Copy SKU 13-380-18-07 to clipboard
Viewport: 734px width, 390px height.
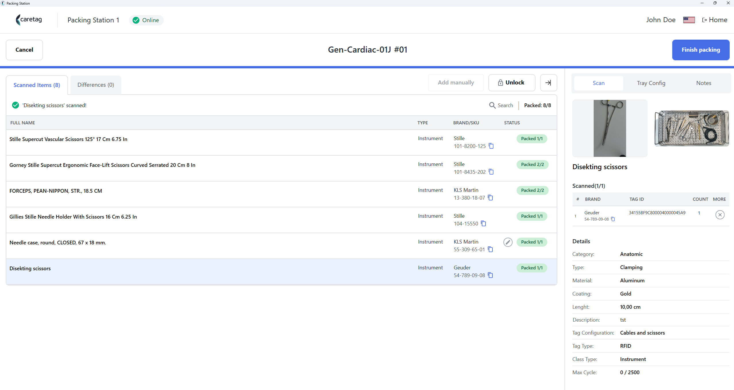pyautogui.click(x=490, y=198)
